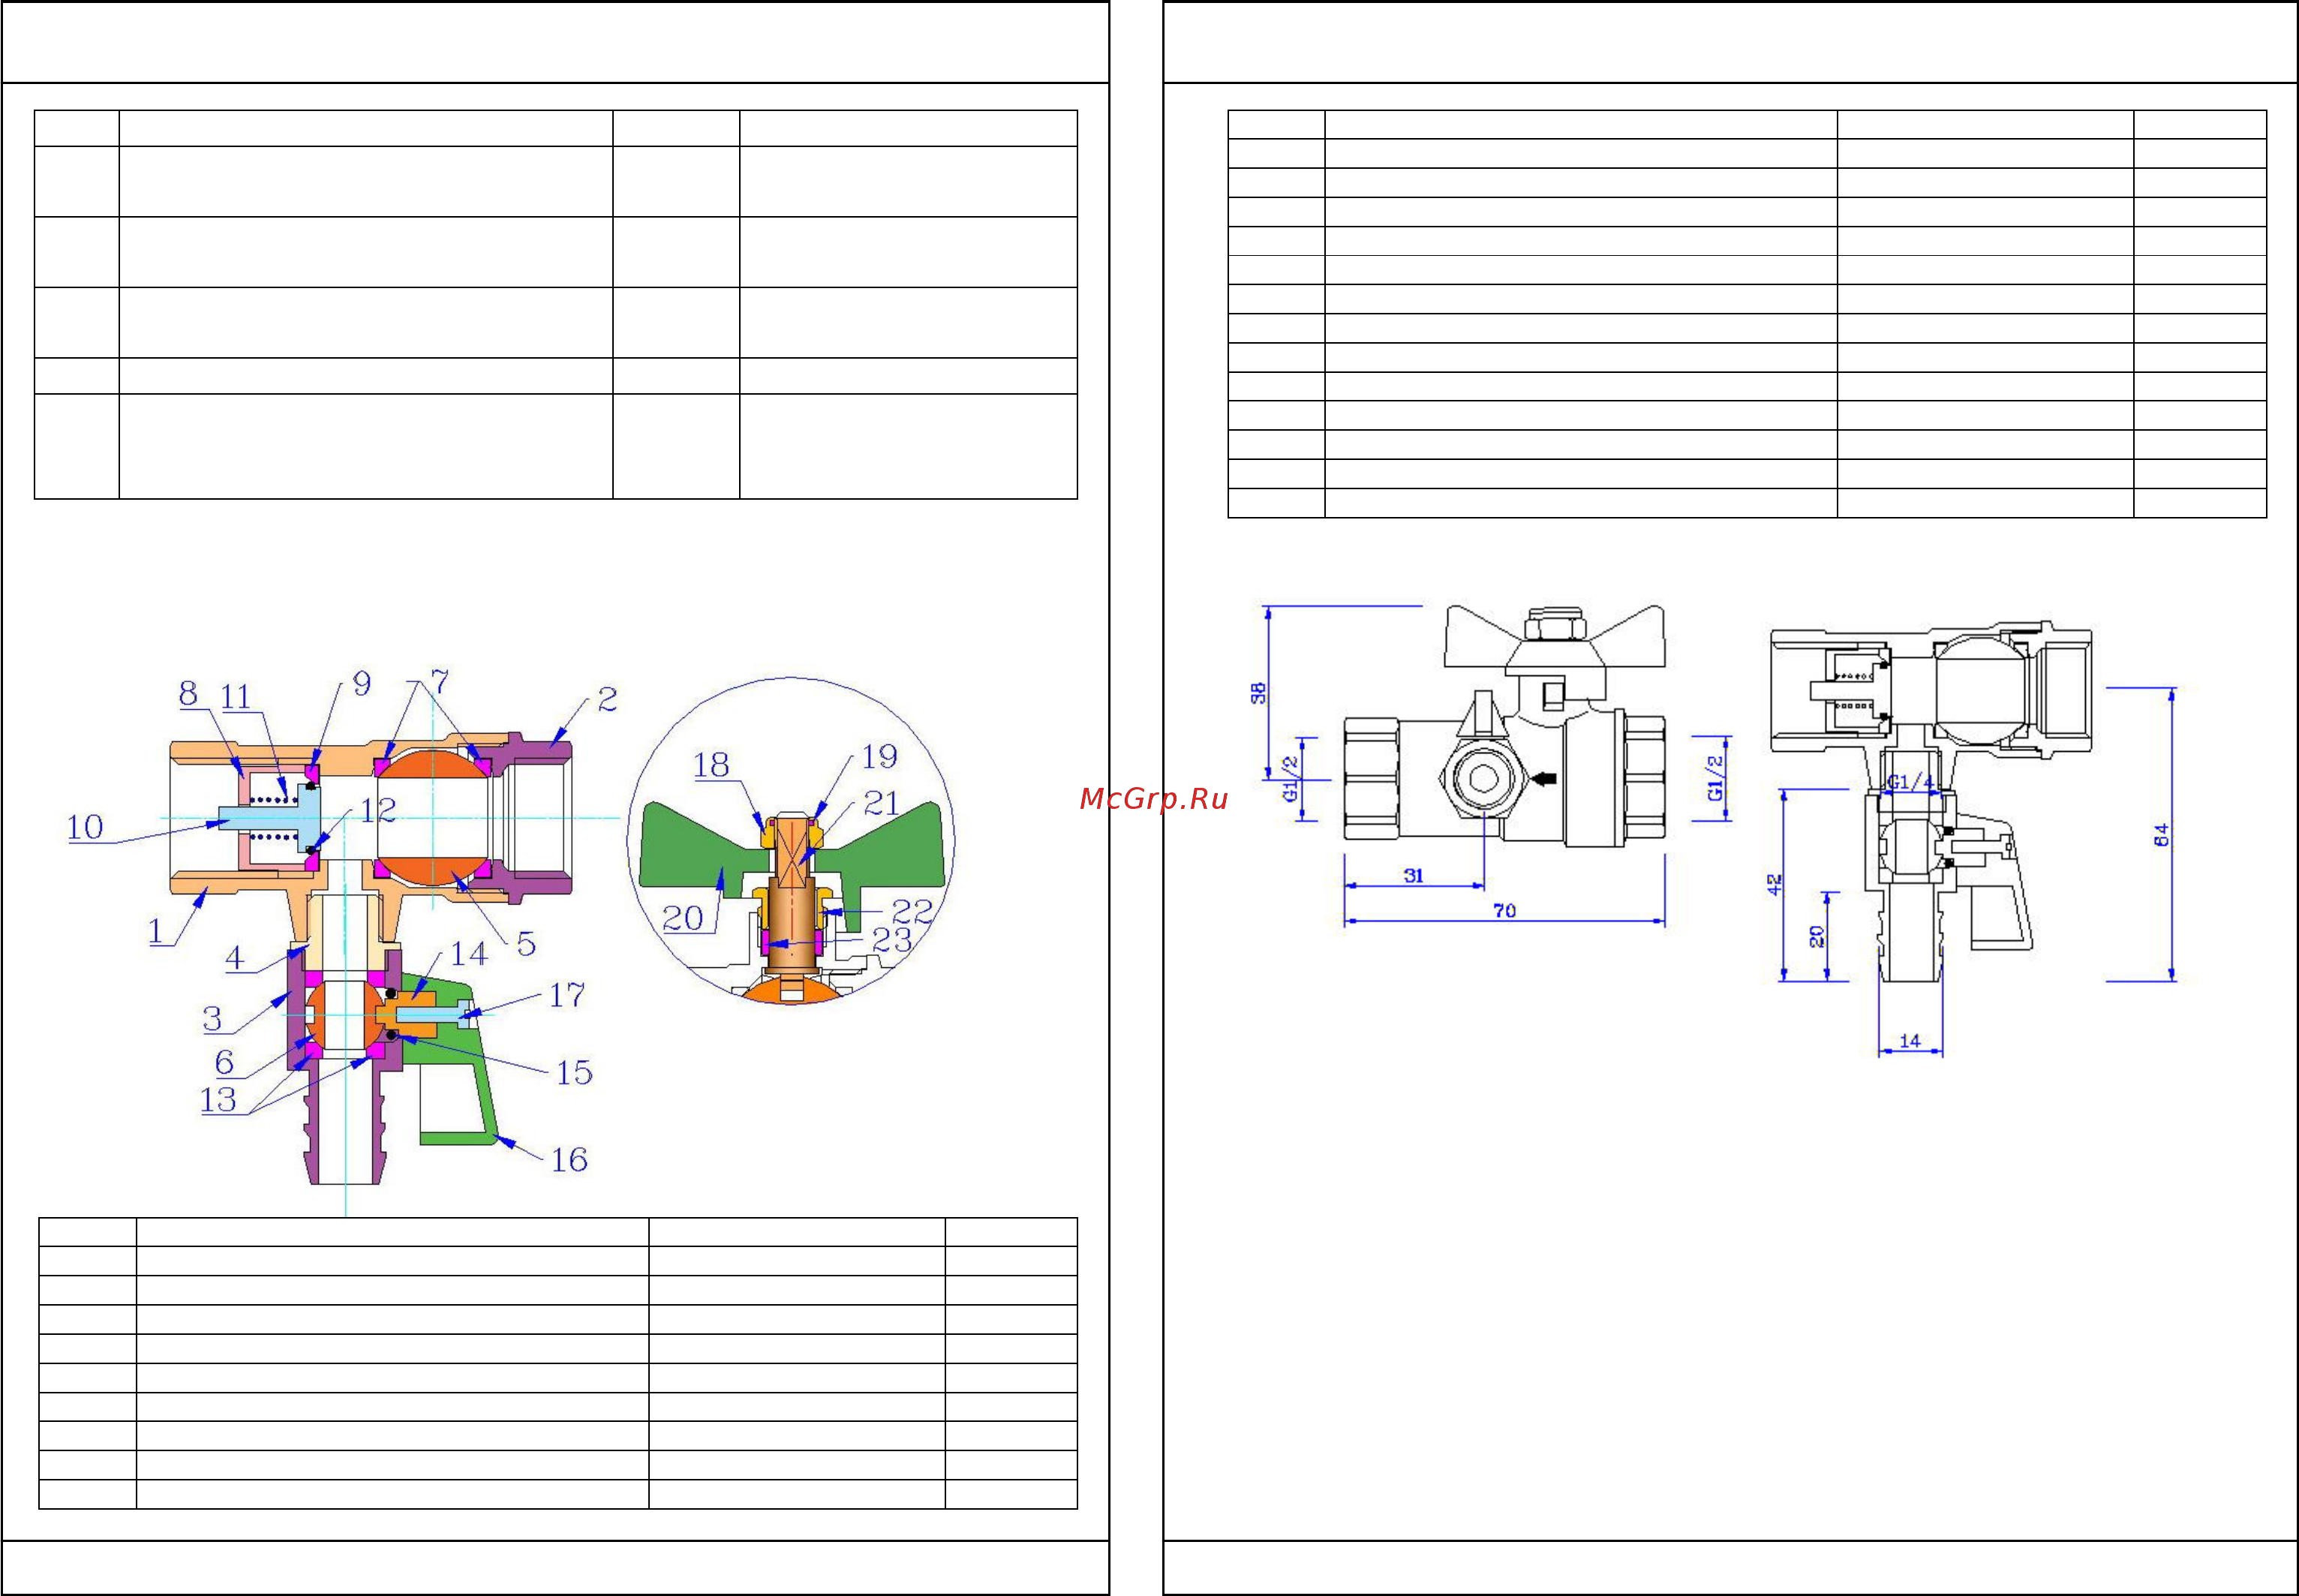Click callout number 1 for the valve body

tap(155, 931)
